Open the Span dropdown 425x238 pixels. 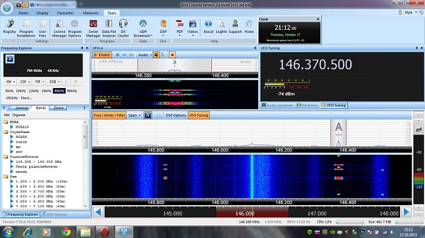point(134,115)
